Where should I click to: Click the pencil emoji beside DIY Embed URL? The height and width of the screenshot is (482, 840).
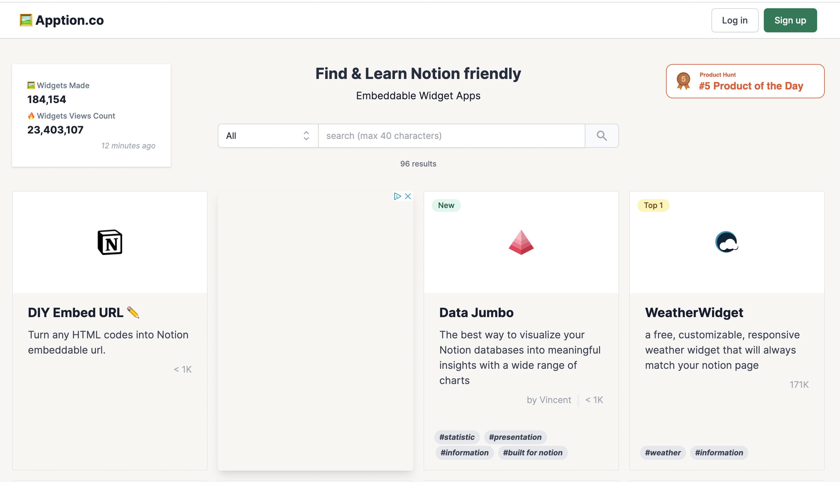pyautogui.click(x=133, y=312)
